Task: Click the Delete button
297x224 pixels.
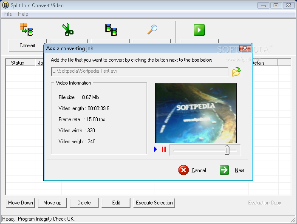Action: point(84,203)
